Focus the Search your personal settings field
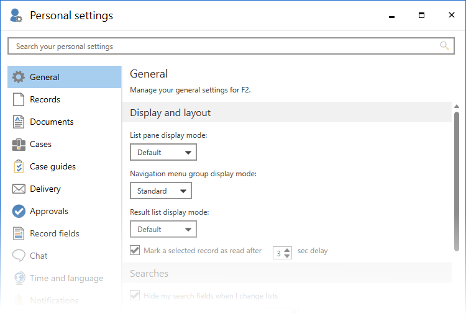466x314 pixels. pyautogui.click(x=224, y=47)
